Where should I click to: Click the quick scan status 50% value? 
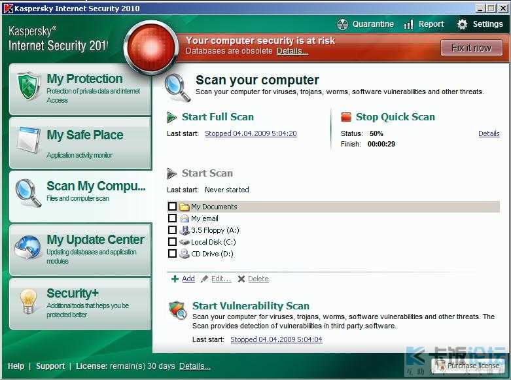376,133
